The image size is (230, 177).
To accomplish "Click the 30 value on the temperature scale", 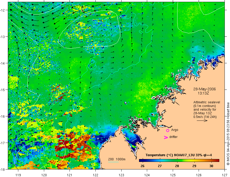I will coord(211,166).
